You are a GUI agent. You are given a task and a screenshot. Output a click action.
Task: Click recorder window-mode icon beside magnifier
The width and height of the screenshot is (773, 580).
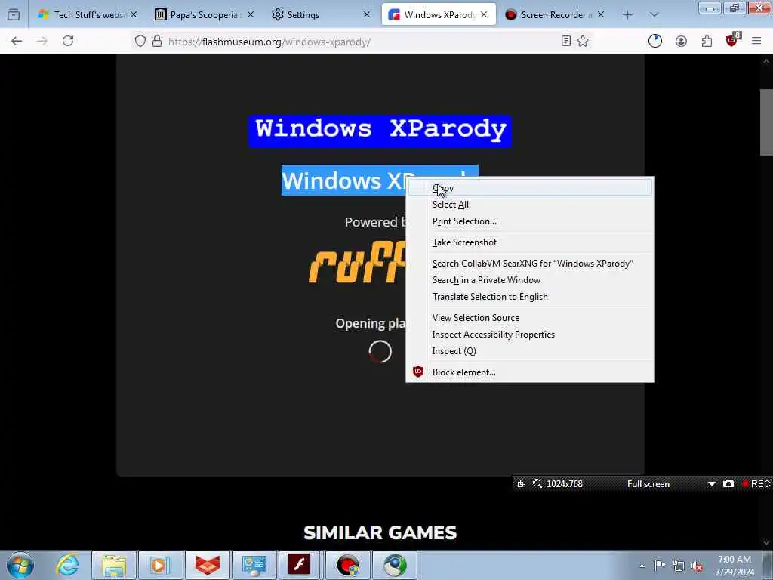(x=522, y=483)
